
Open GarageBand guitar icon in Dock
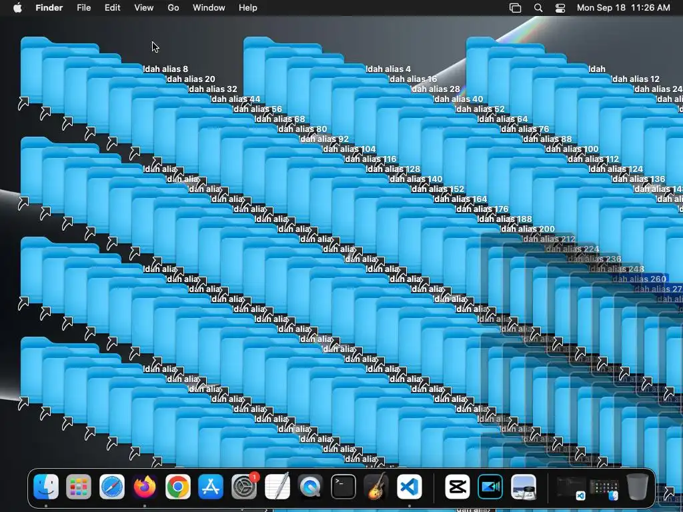point(376,486)
